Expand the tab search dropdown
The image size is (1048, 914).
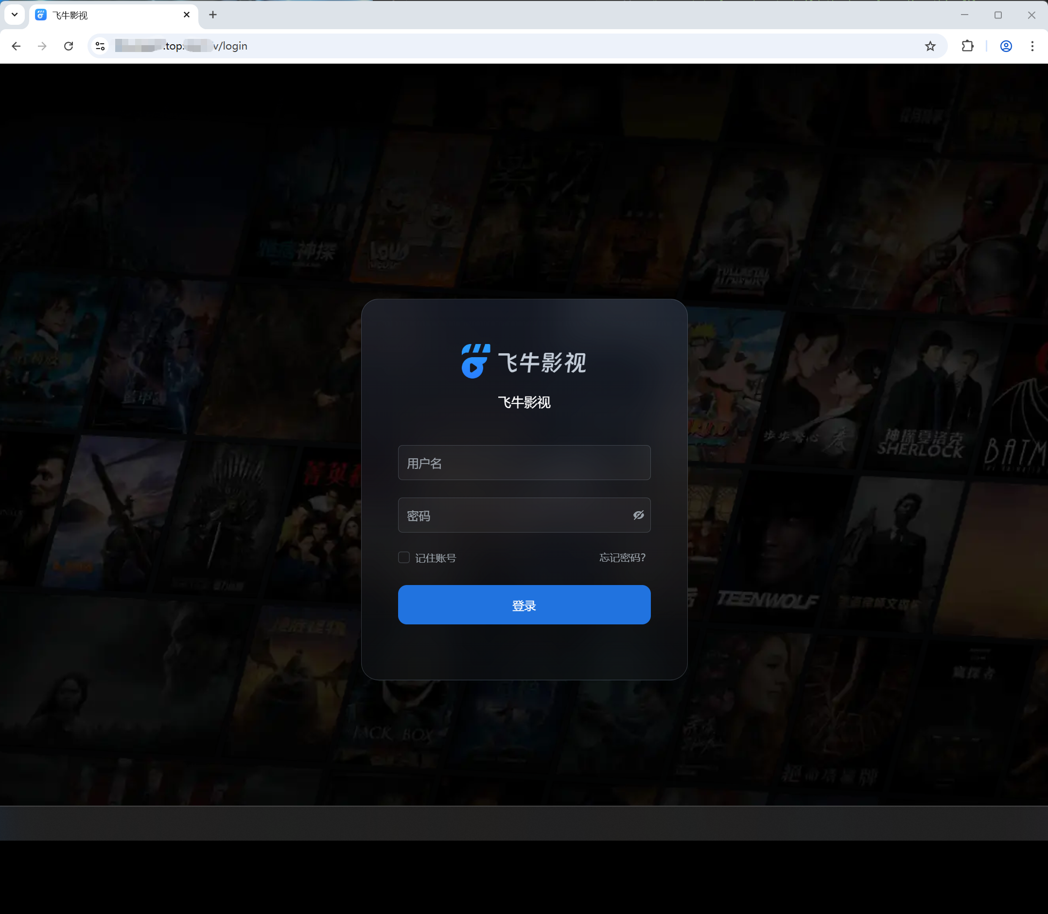click(15, 15)
